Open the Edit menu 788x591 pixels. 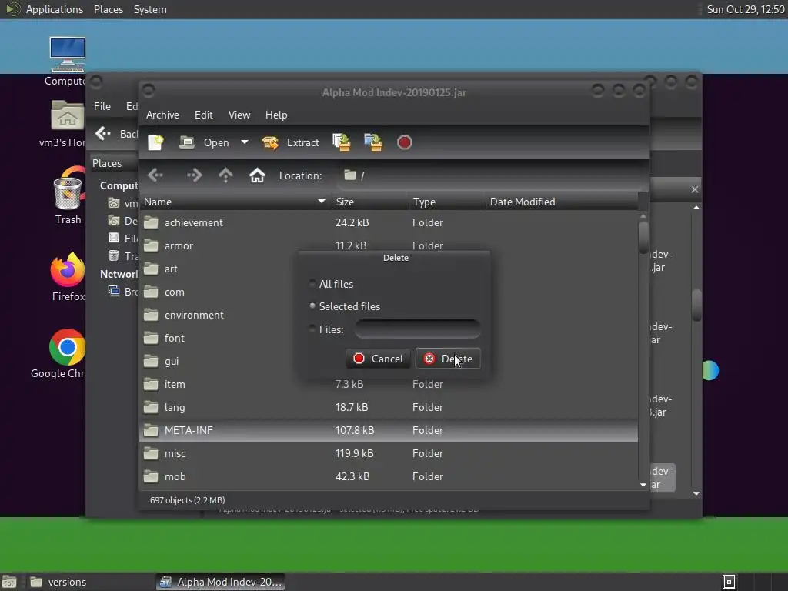pyautogui.click(x=203, y=115)
